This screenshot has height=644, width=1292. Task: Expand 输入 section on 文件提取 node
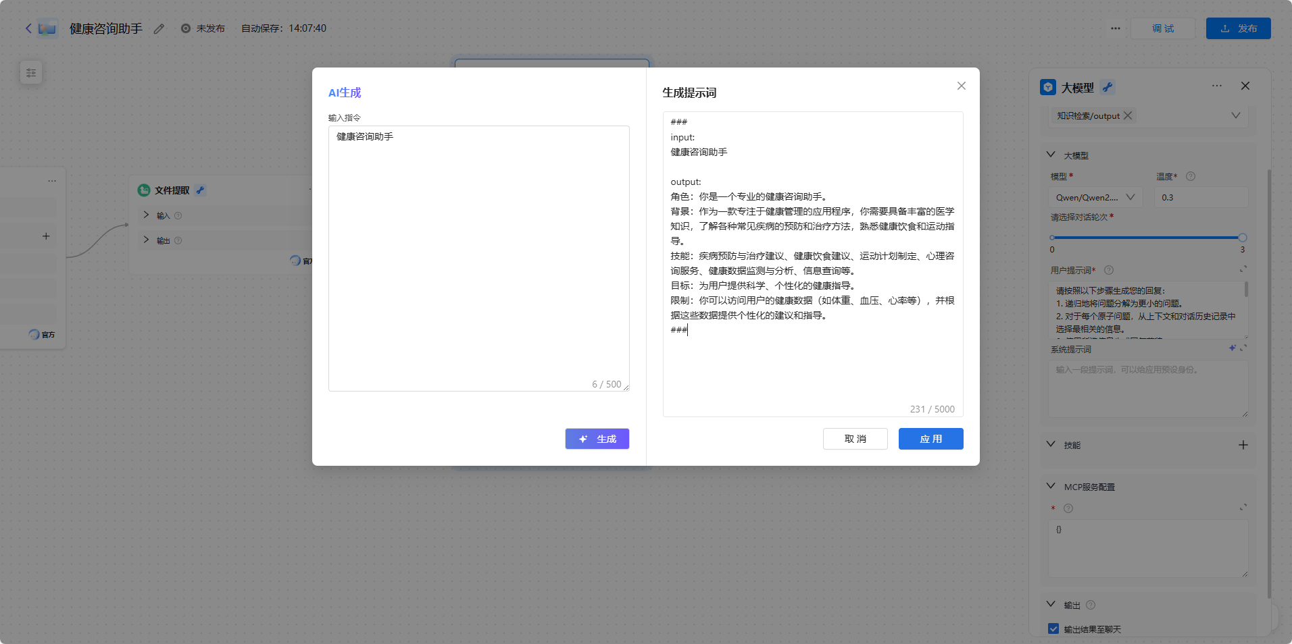tap(145, 215)
